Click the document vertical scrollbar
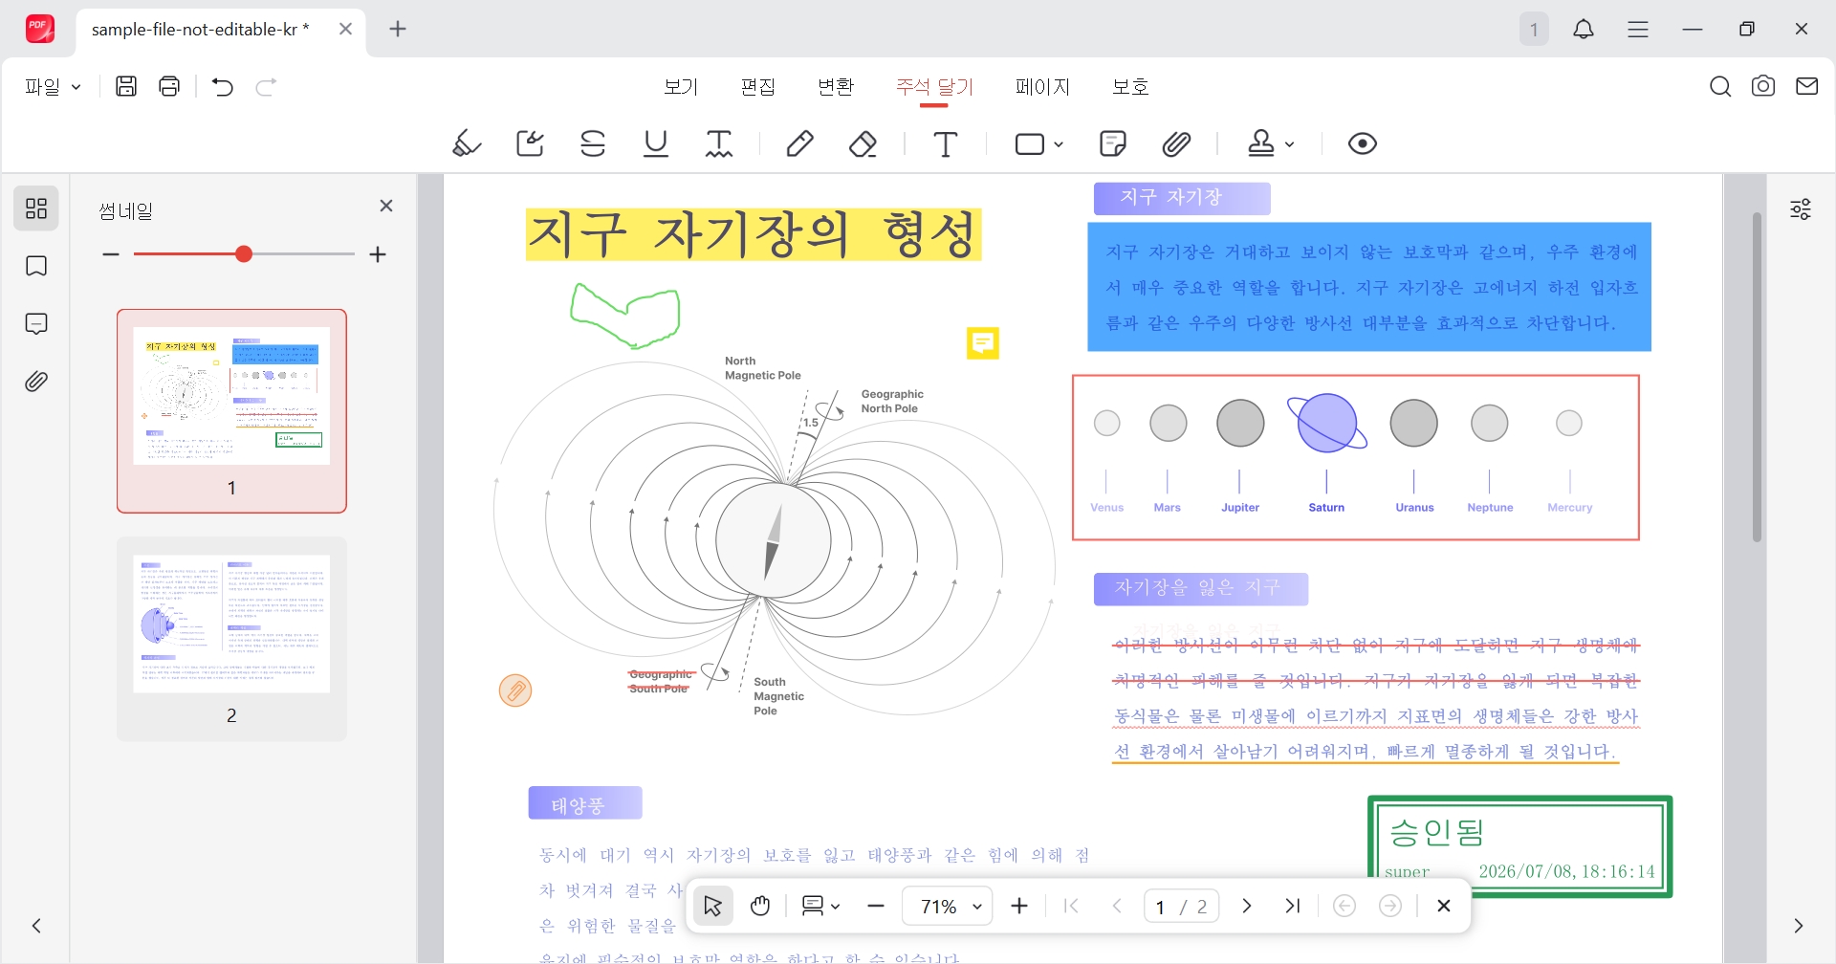 click(1757, 378)
